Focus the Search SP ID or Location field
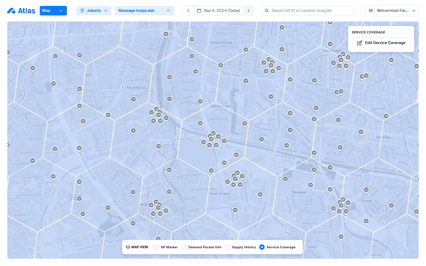The height and width of the screenshot is (266, 426). click(311, 11)
